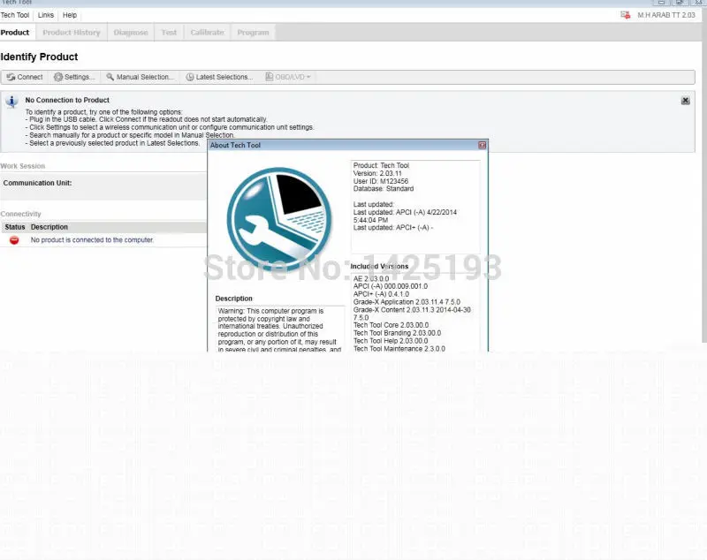Click the 'User ID: M123456' text
Screen dimensions: 707x560
pyautogui.click(x=381, y=181)
